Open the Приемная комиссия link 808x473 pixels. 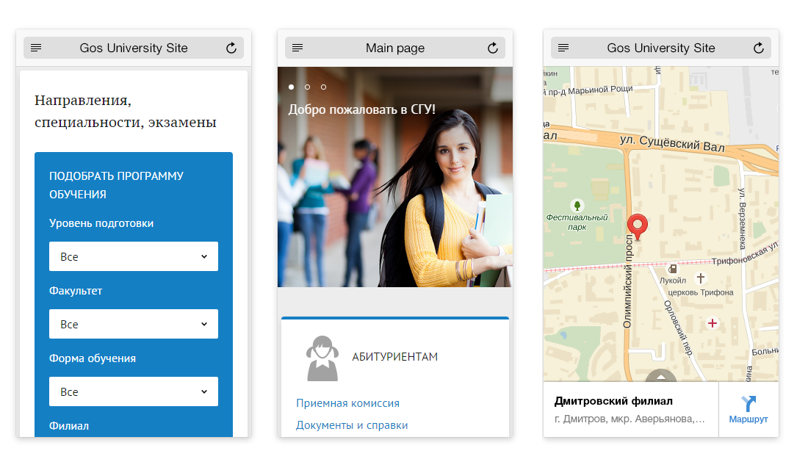(347, 403)
